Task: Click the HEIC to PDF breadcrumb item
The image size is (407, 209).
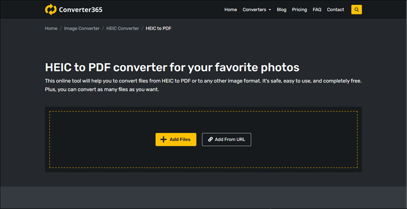Action: click(159, 28)
